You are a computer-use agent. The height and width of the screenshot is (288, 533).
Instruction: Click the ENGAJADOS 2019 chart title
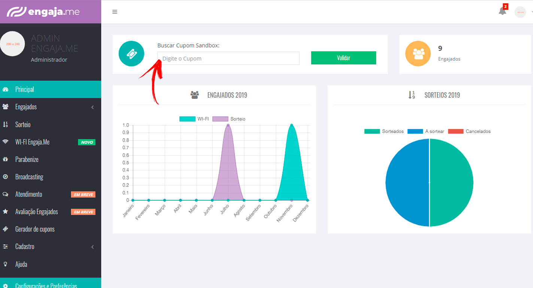pos(227,95)
